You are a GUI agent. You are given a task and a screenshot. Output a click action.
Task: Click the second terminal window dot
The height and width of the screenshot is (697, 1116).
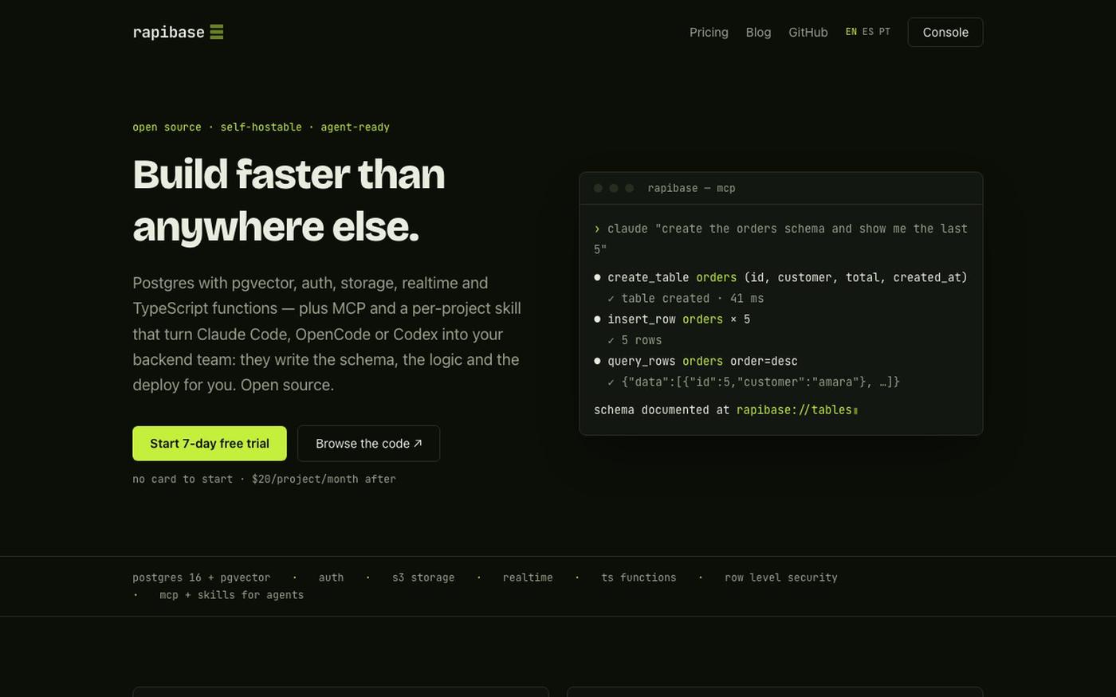614,188
